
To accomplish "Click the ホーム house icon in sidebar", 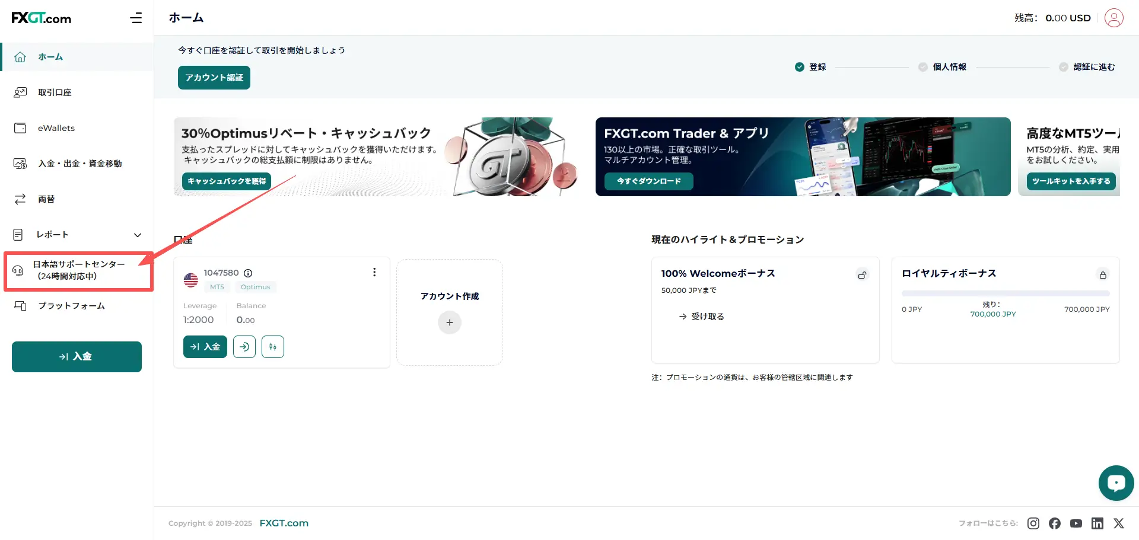I will click(x=20, y=57).
